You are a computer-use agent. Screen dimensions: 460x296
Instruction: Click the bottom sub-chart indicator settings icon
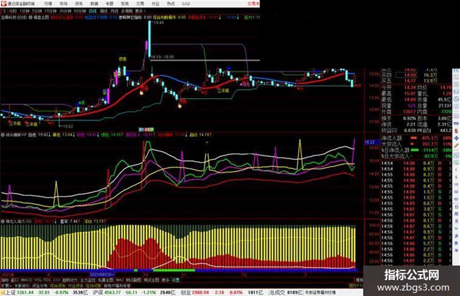click(x=2, y=221)
